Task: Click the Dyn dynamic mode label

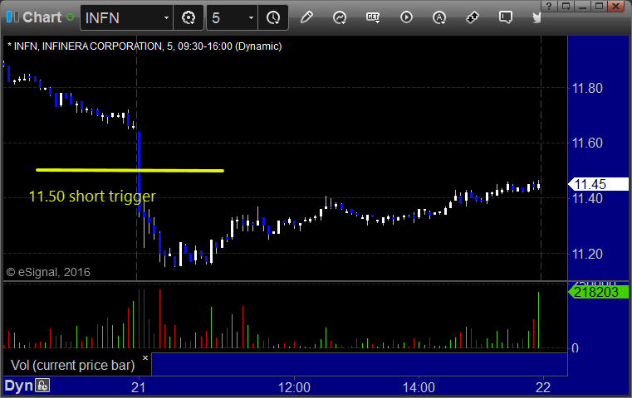Action: pyautogui.click(x=18, y=386)
